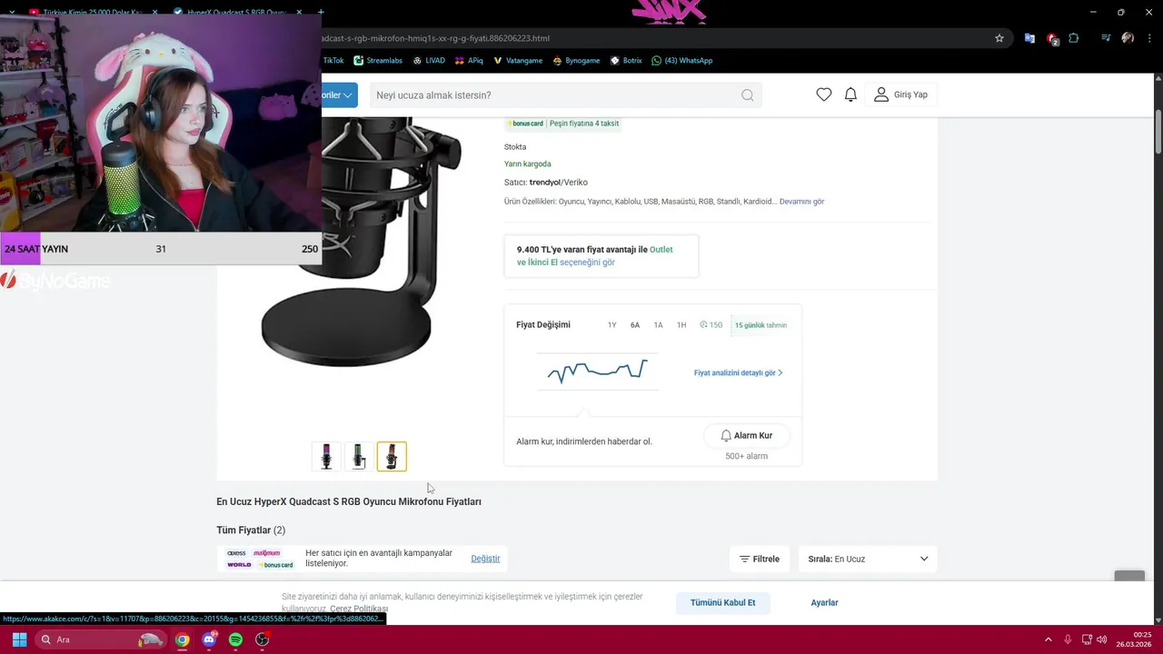Open OBS Studio from the taskbar
Screen dimensions: 1163x654
pyautogui.click(x=263, y=639)
